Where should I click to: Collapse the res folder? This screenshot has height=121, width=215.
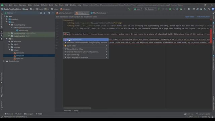point(7,39)
